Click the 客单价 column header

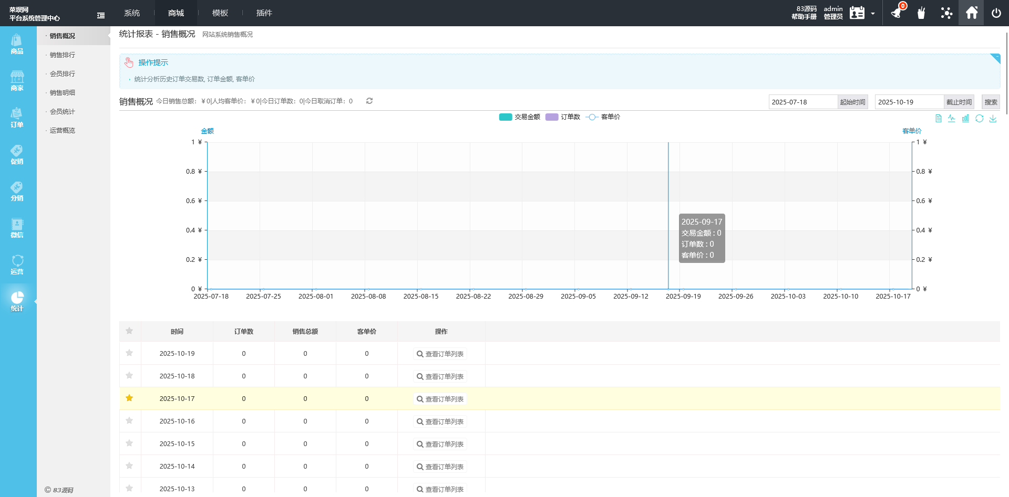coord(367,331)
